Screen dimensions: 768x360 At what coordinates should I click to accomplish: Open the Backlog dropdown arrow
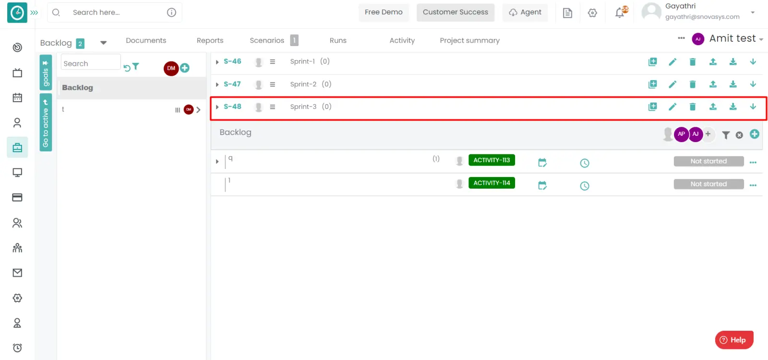(103, 43)
